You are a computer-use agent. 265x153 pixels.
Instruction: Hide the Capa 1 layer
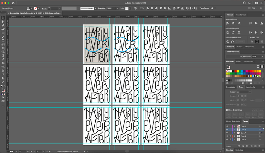click(x=227, y=139)
